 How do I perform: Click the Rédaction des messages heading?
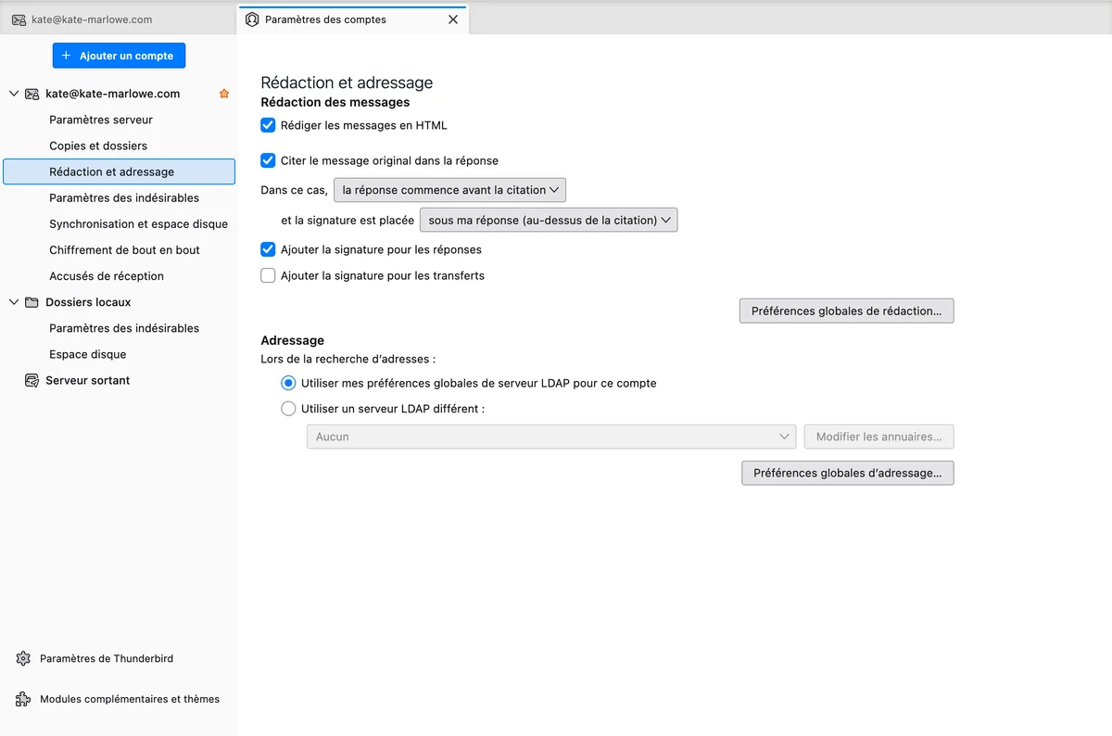coord(335,102)
